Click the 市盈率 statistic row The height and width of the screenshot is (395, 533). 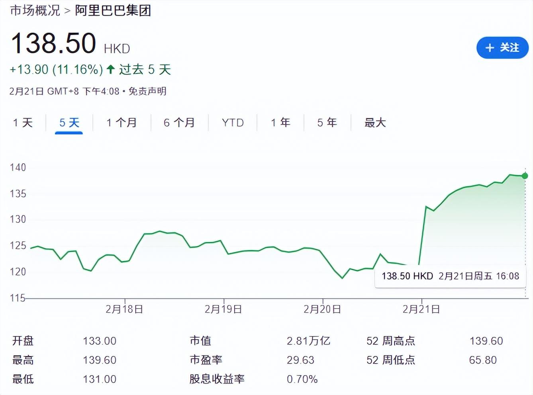pyautogui.click(x=206, y=360)
